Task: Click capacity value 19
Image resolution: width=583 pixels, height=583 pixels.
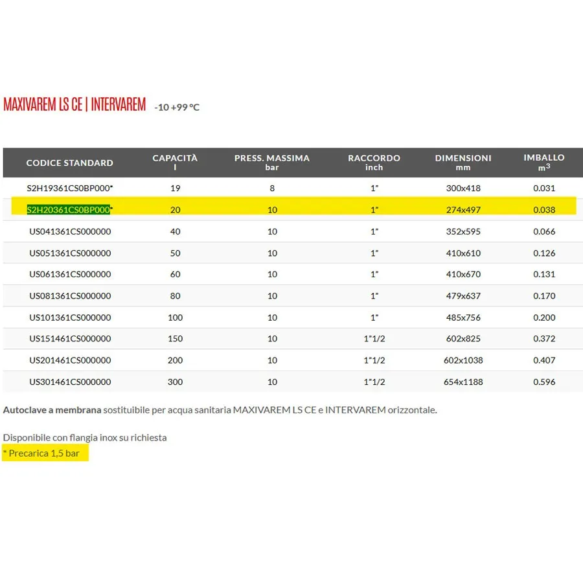Action: (x=175, y=188)
